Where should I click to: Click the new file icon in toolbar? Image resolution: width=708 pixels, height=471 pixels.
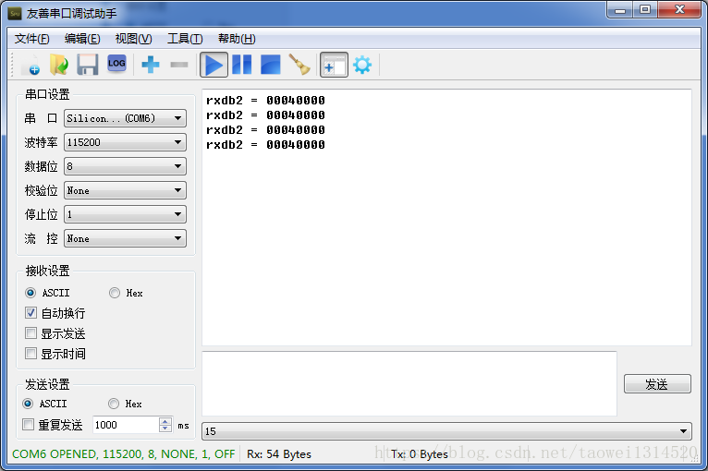tap(31, 65)
